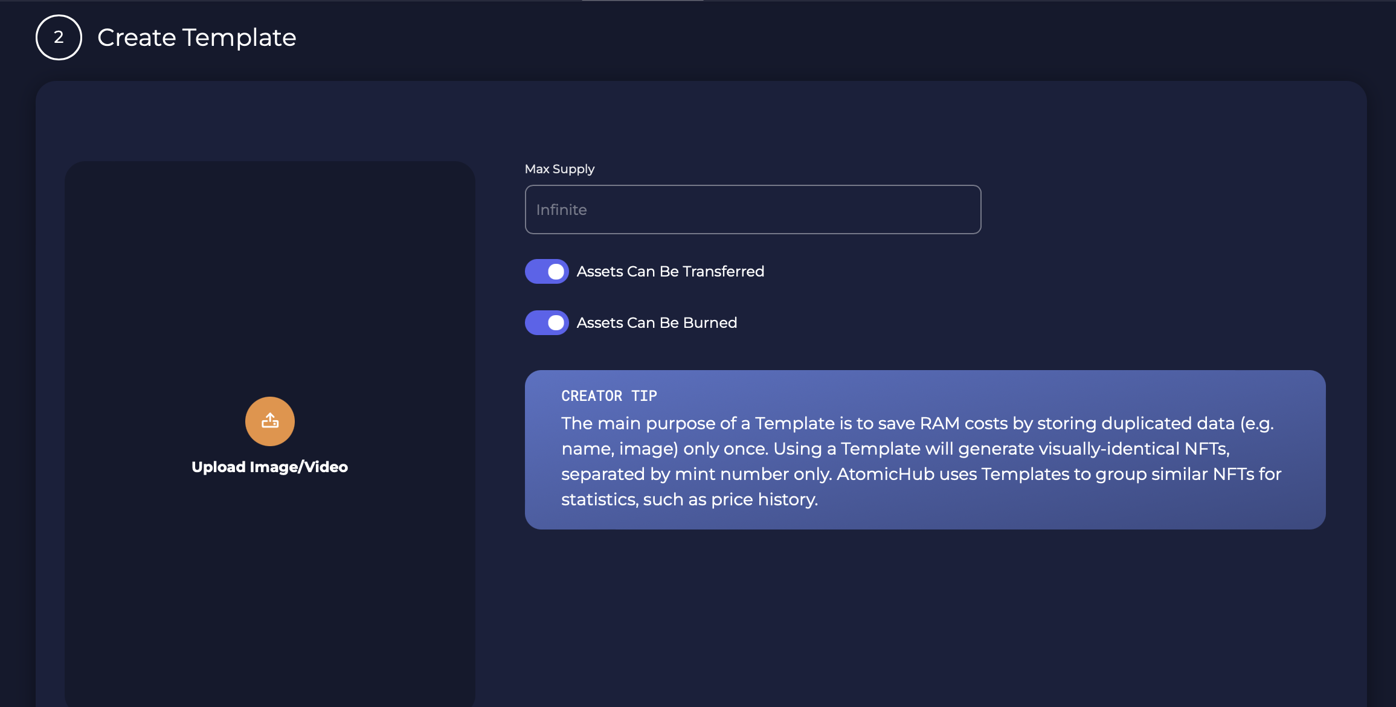1396x707 pixels.
Task: Click the Infinite placeholder text
Action: [x=561, y=210]
